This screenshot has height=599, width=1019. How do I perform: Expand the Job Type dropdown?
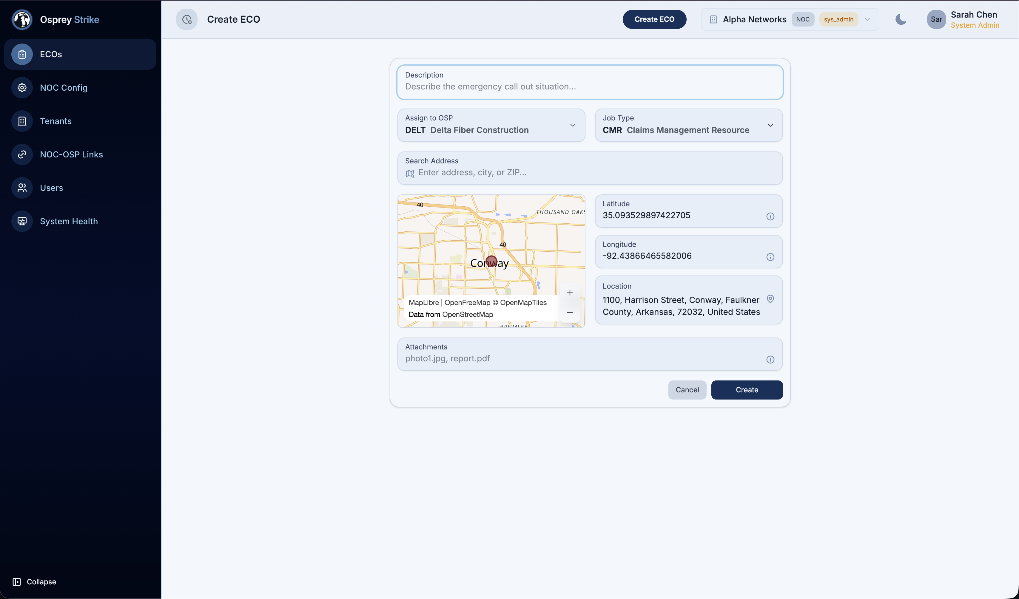[688, 125]
